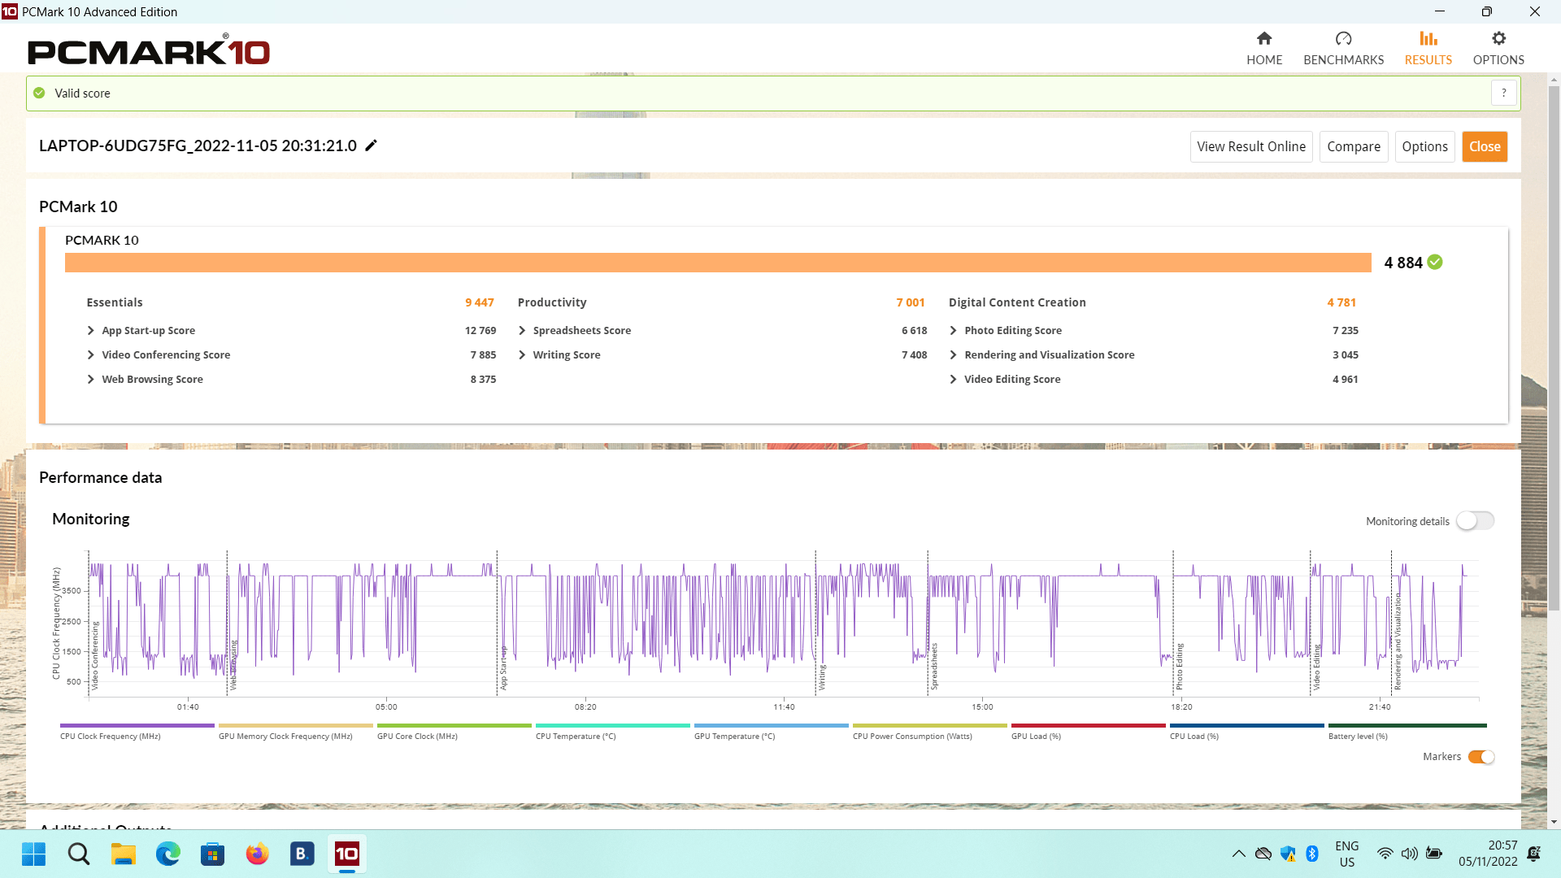Expand the Photo Editing Score row

(x=953, y=331)
